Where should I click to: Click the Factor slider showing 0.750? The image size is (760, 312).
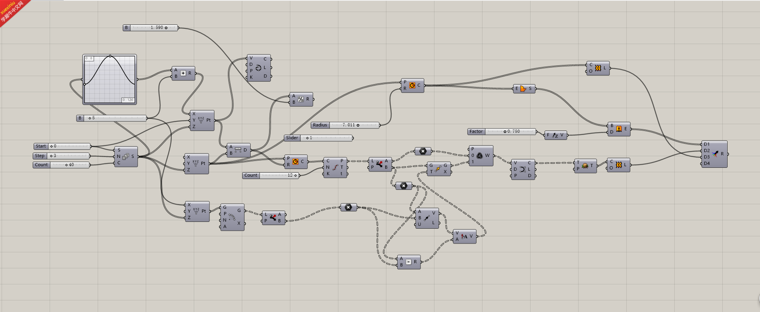click(x=502, y=131)
